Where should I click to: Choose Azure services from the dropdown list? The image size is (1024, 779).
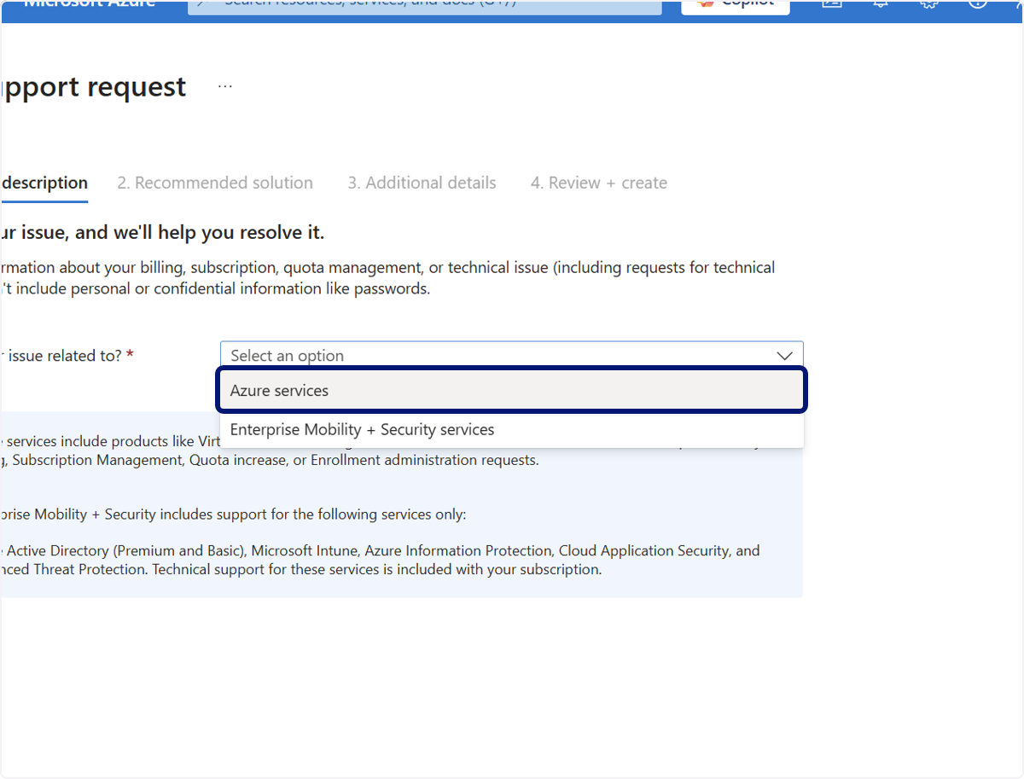point(512,391)
